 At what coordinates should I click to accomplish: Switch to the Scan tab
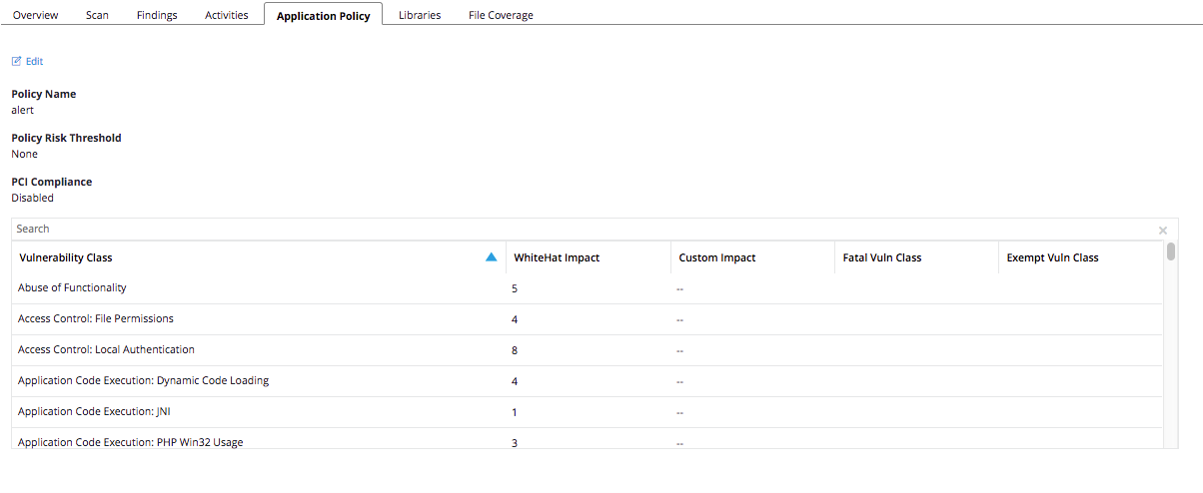click(x=97, y=15)
